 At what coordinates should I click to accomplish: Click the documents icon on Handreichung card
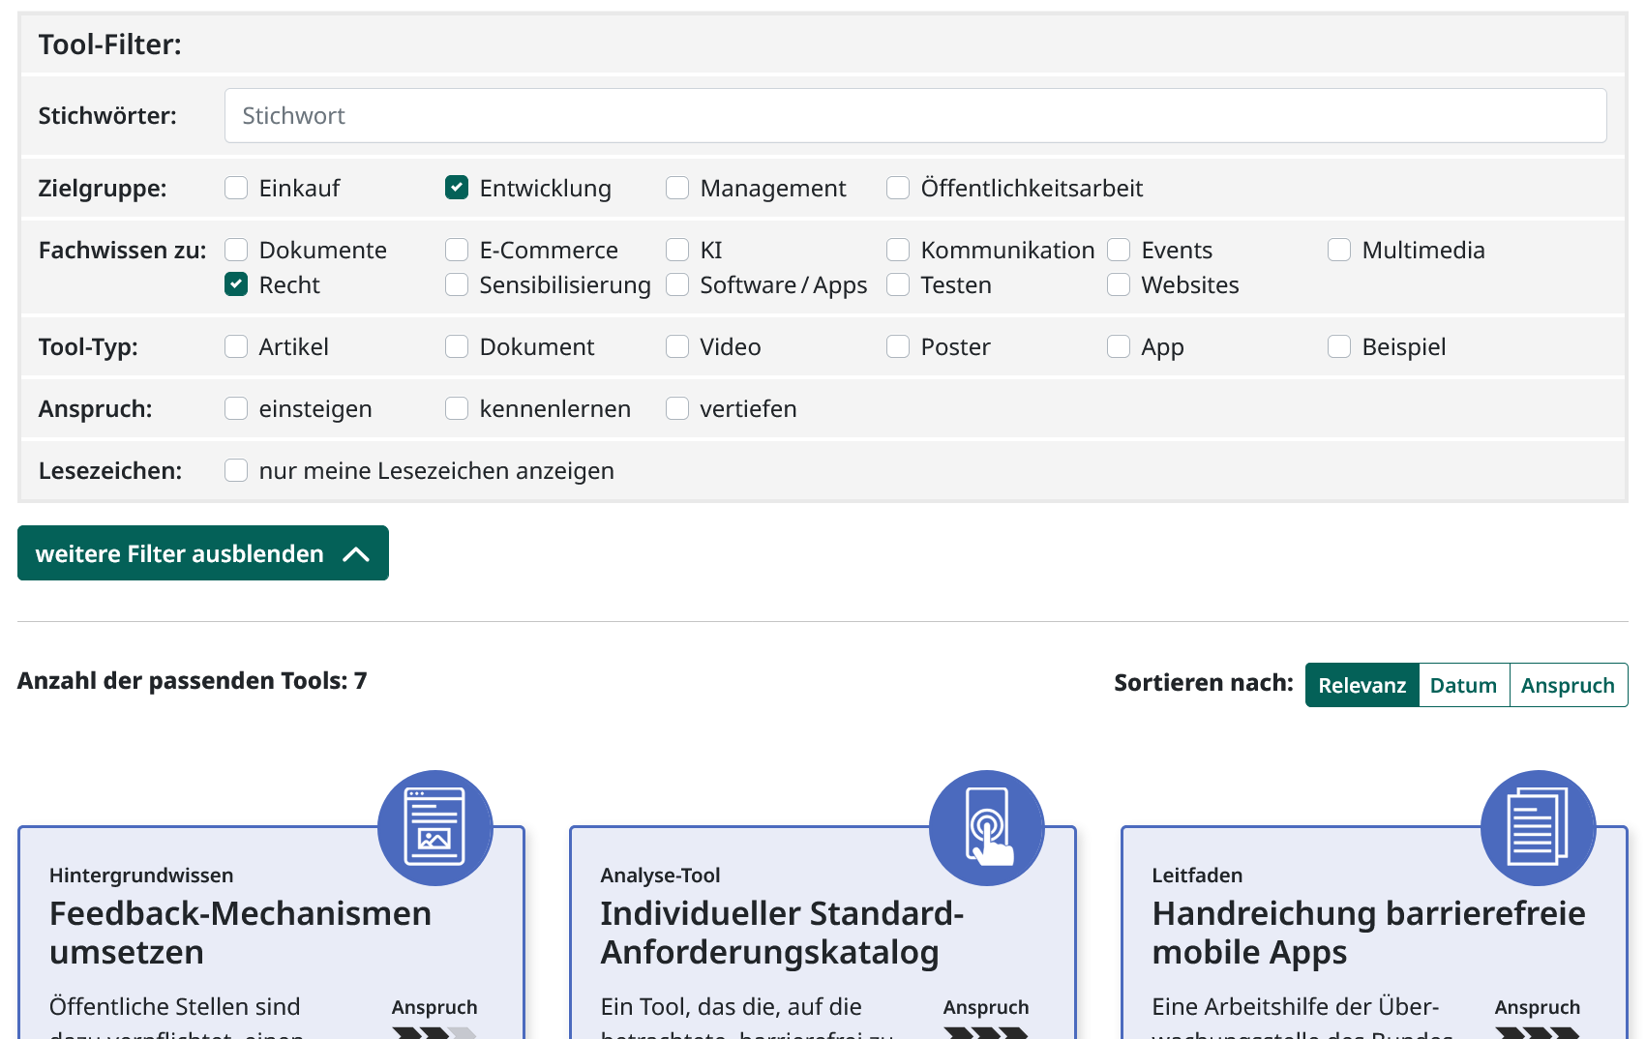[x=1539, y=828]
